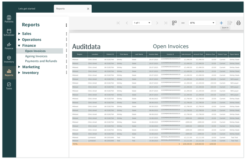
Task: Click the Payer Name column header
Action: point(234,54)
